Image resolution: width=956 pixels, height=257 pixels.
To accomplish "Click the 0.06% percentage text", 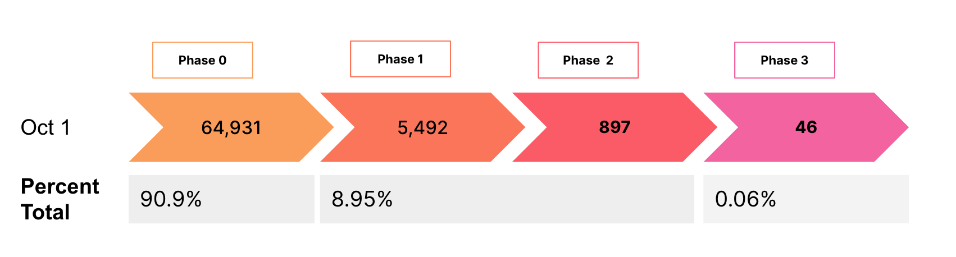I will [x=745, y=199].
